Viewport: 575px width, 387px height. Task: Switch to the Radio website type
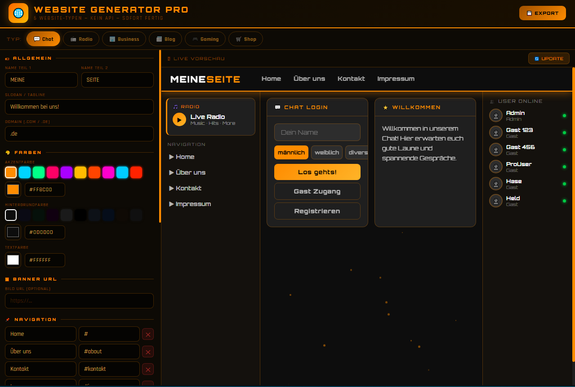[81, 39]
